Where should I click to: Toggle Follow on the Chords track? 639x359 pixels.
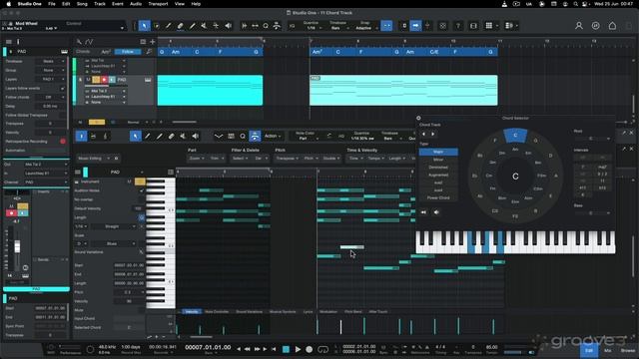(128, 52)
